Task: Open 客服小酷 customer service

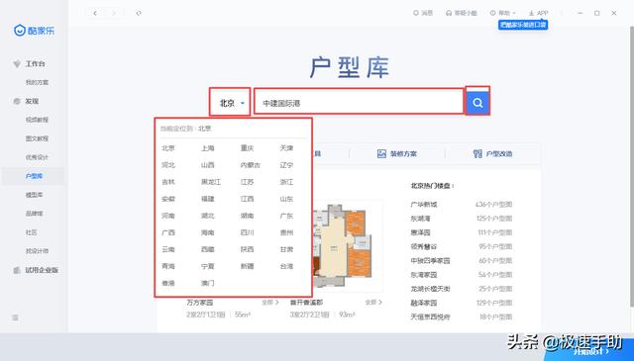Action: point(462,13)
